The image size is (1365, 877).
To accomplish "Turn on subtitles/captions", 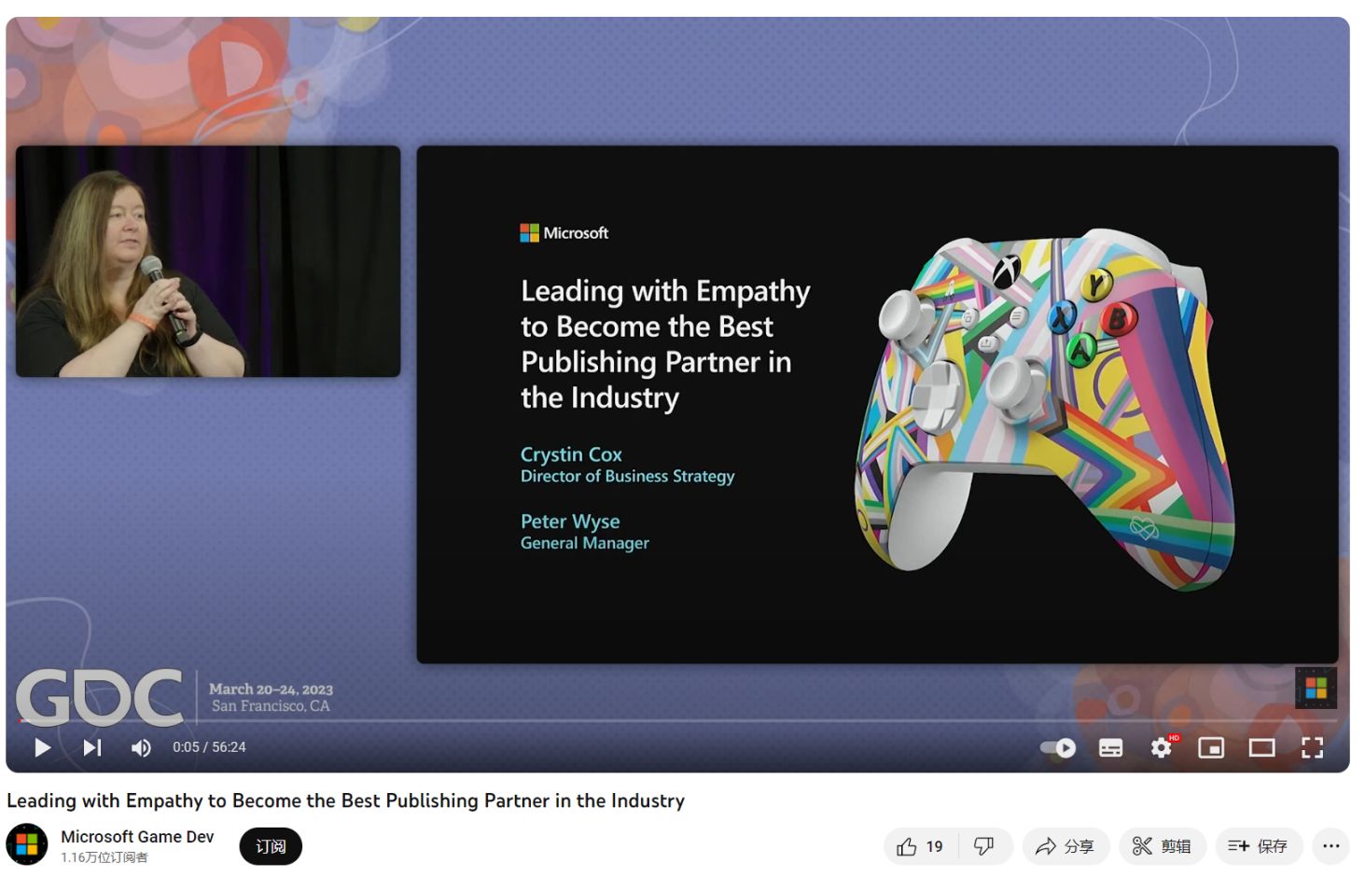I will (1110, 747).
